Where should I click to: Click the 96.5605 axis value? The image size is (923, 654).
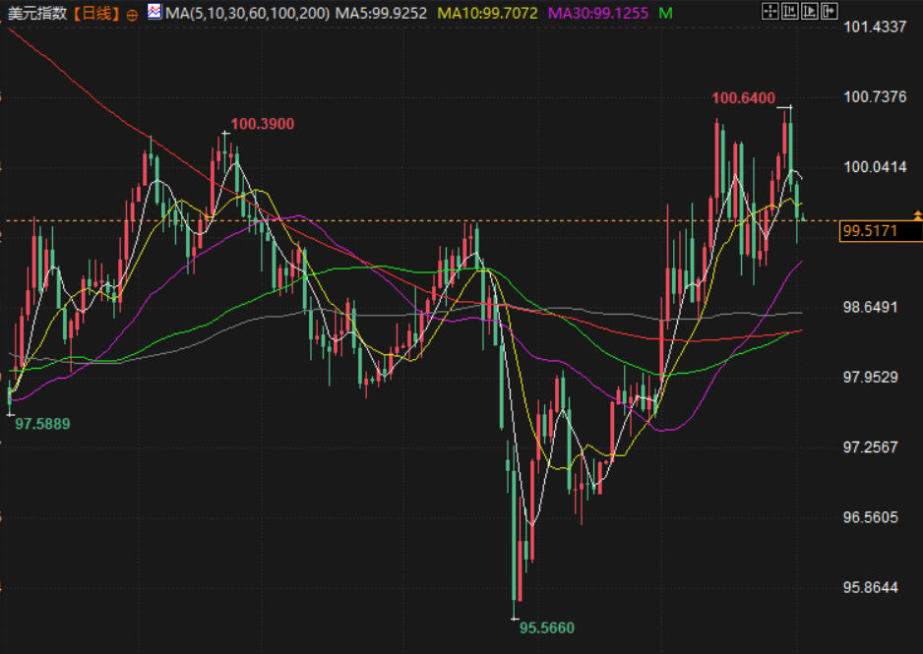click(871, 517)
